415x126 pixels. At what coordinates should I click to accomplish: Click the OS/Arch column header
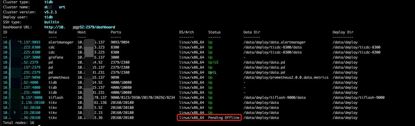tap(187, 32)
